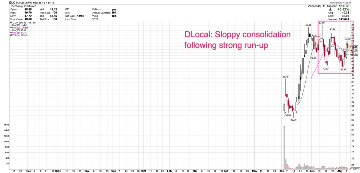Click the 46.01 low price label
360x173 pixels.
point(313,58)
